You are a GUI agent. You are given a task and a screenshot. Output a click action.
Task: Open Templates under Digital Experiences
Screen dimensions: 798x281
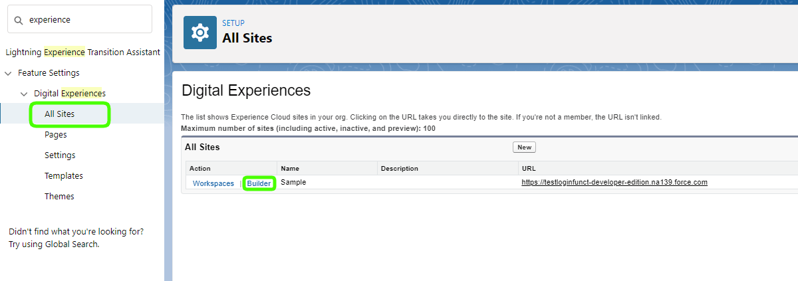[x=64, y=176]
